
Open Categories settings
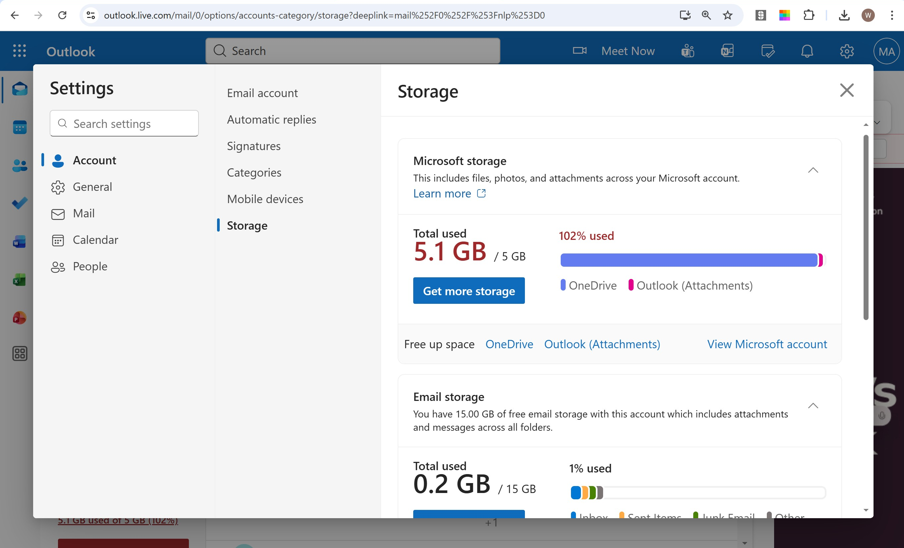pos(254,172)
